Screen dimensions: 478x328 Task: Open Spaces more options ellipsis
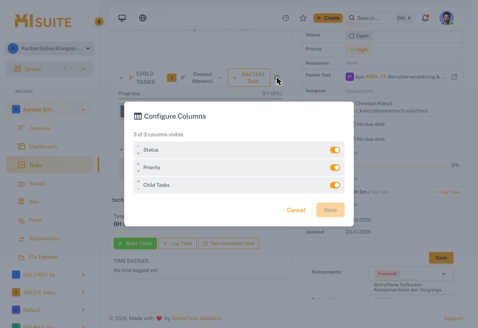click(73, 69)
